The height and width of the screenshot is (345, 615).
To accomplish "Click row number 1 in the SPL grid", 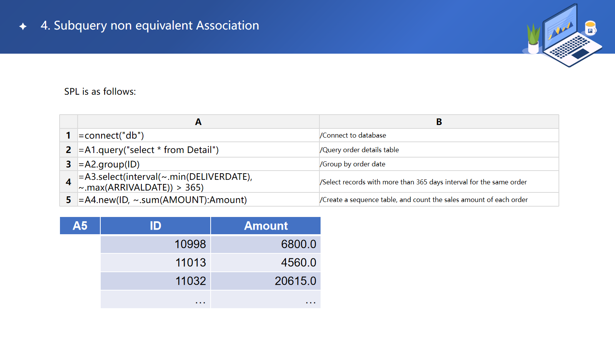I will point(68,135).
